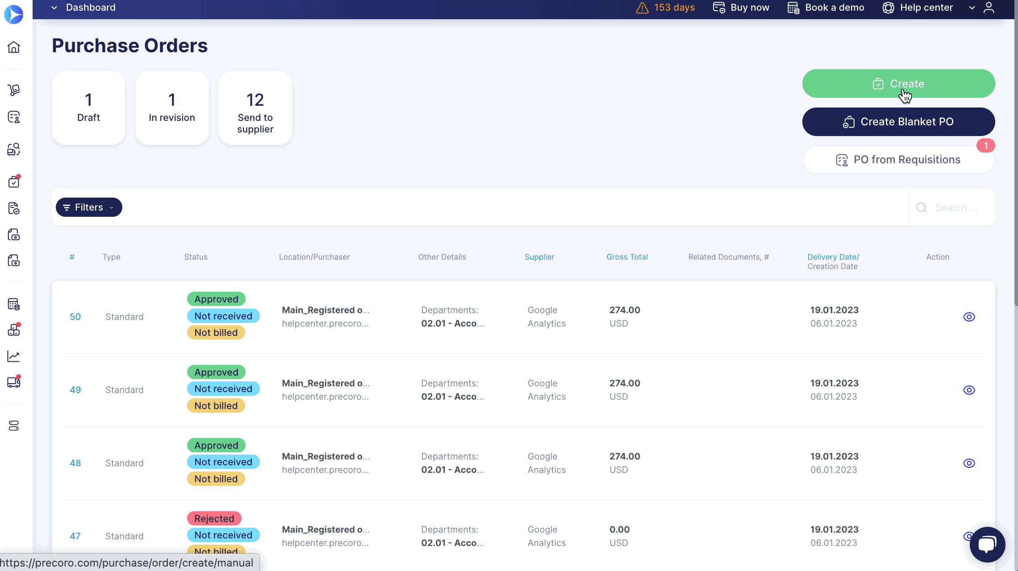Click the Purchase Orders page heading

point(129,46)
